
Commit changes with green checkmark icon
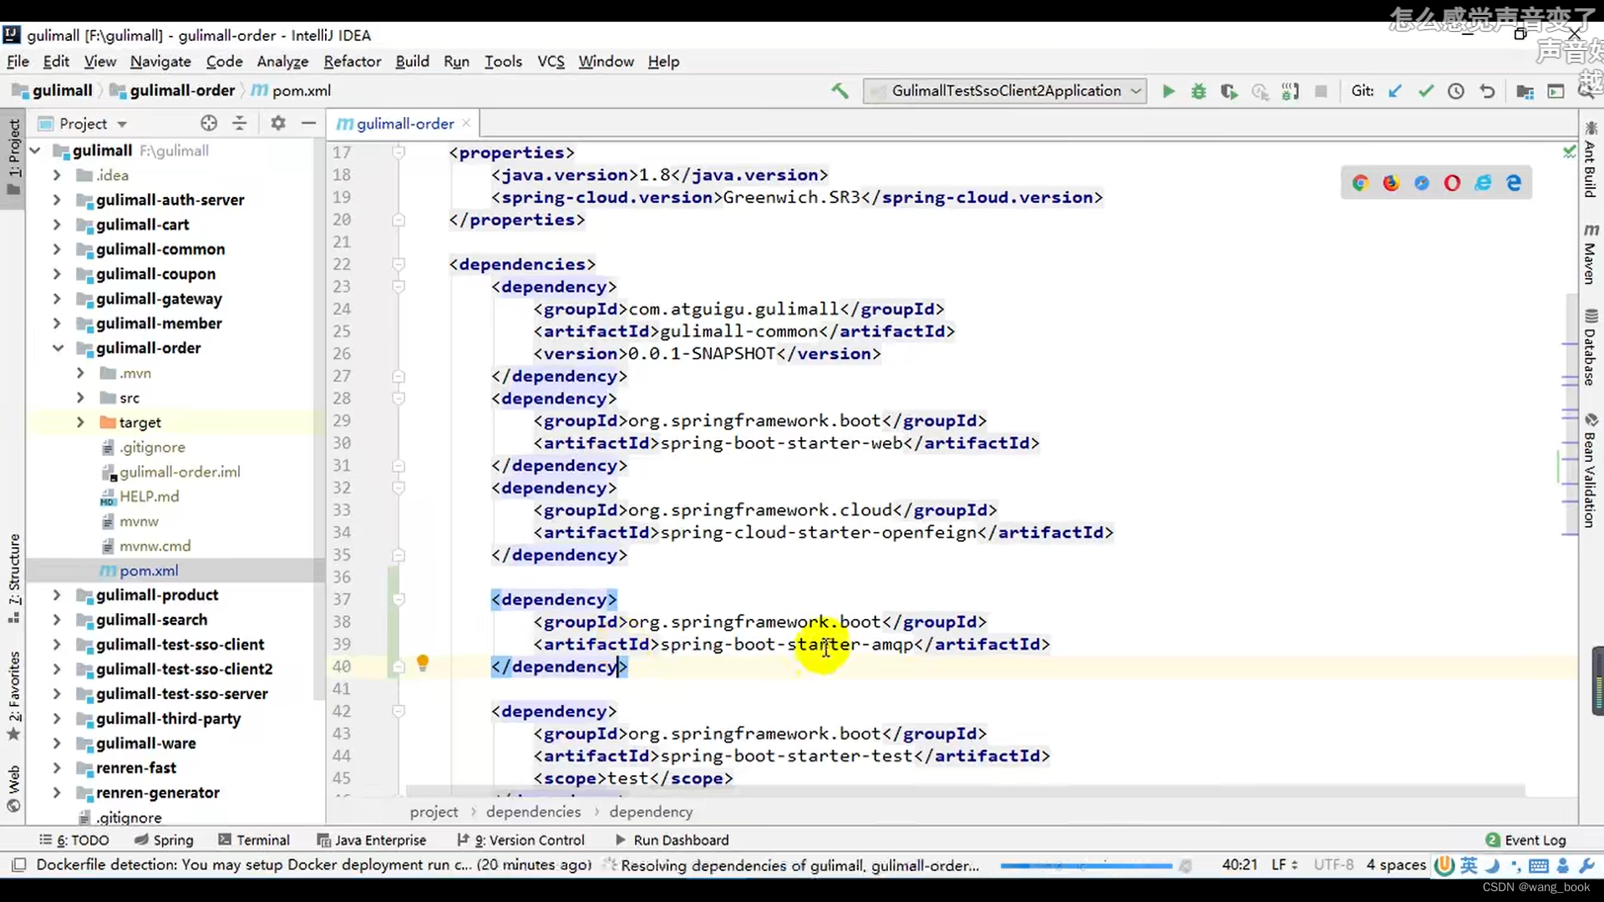(1425, 91)
